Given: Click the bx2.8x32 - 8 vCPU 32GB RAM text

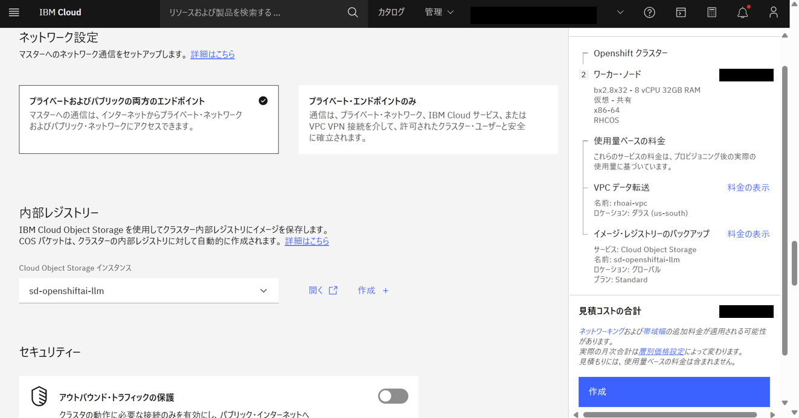Looking at the screenshot, I should [x=647, y=90].
